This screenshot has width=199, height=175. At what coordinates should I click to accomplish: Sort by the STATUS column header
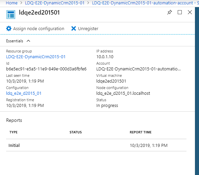[76, 132]
